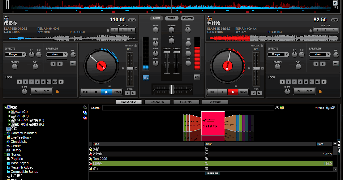Click into the Search field
343x180 pixels.
188,108
